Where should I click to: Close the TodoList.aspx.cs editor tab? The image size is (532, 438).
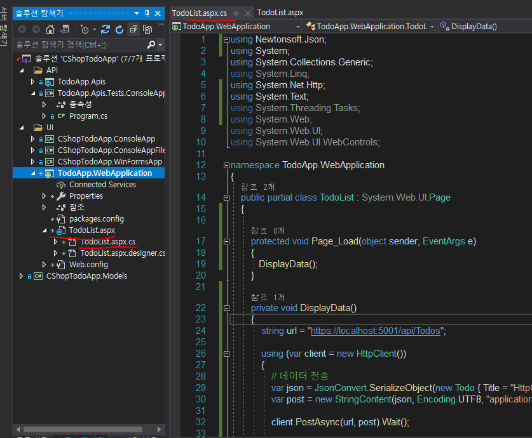(248, 13)
